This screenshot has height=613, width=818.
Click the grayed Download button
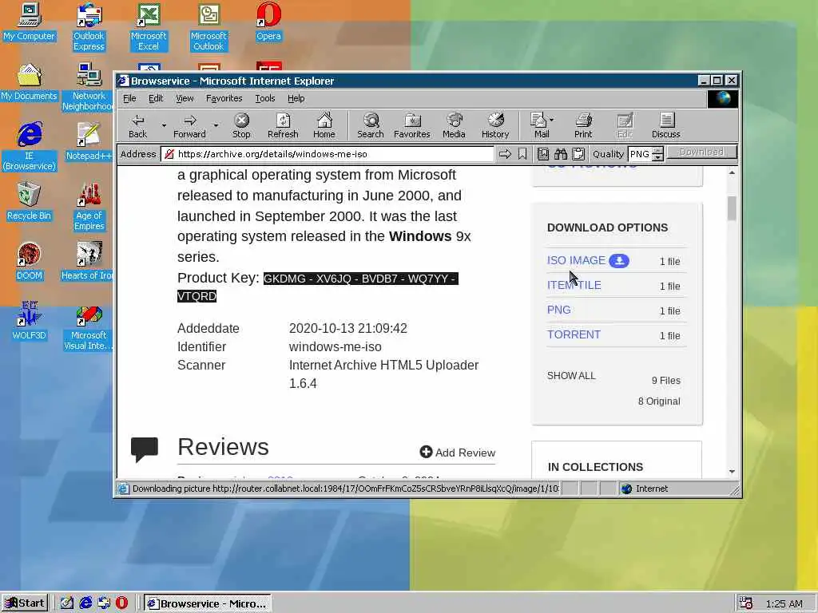(x=701, y=152)
